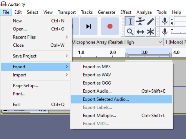Click the left edge handle of the ruler selection
Screen dimensions: 186x139
(127, 55)
